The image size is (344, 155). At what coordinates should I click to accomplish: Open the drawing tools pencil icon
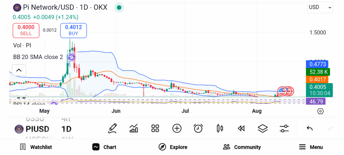(x=113, y=128)
